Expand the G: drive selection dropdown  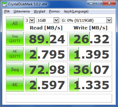click(86, 20)
